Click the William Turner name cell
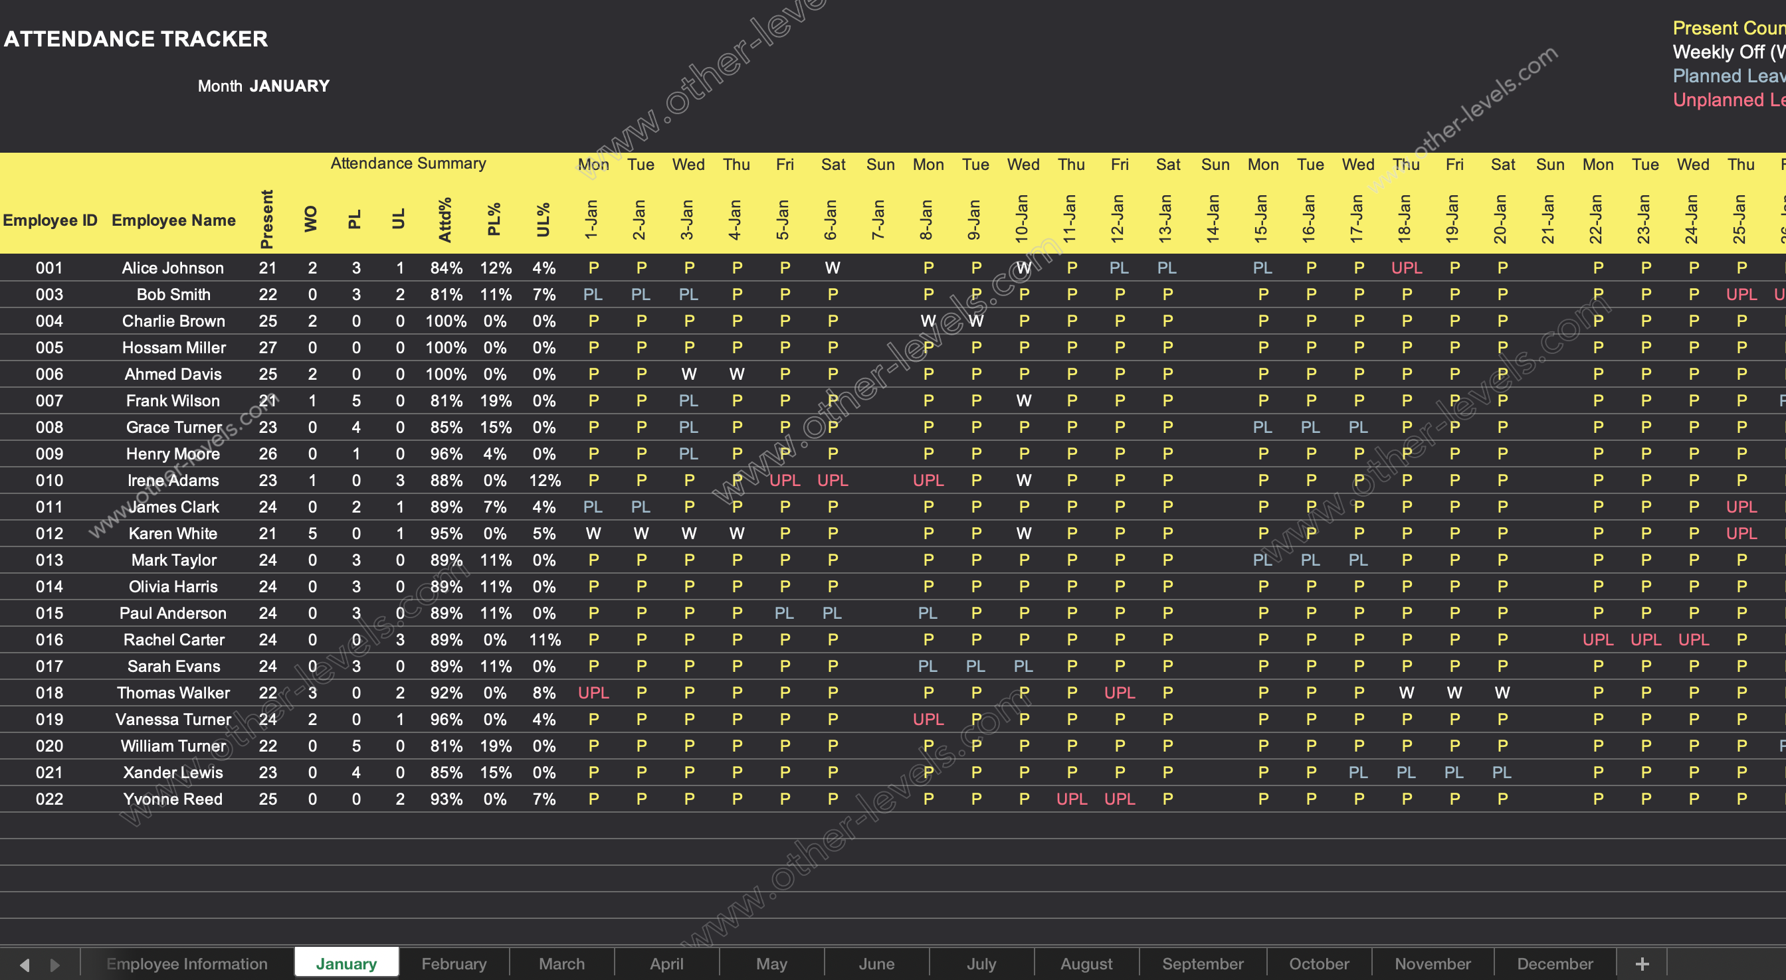 [173, 746]
